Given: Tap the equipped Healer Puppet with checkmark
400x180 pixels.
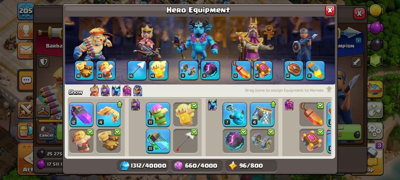Looking at the screenshot, I should pyautogui.click(x=185, y=114).
